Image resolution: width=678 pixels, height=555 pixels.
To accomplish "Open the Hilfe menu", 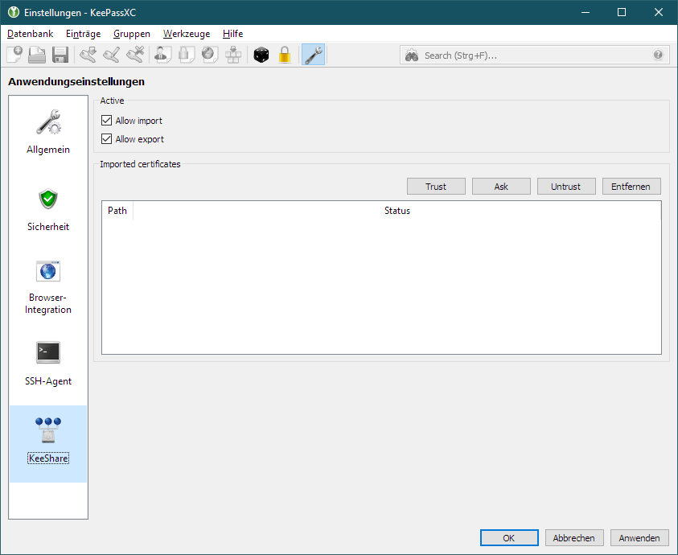I will pos(232,34).
